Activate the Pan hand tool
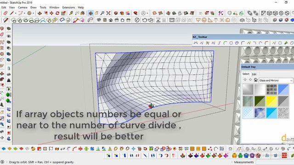The width and height of the screenshot is (294, 165). (96, 13)
